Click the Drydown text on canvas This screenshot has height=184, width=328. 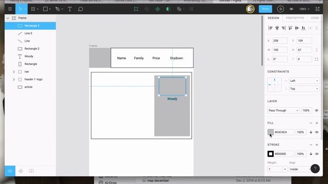[176, 58]
